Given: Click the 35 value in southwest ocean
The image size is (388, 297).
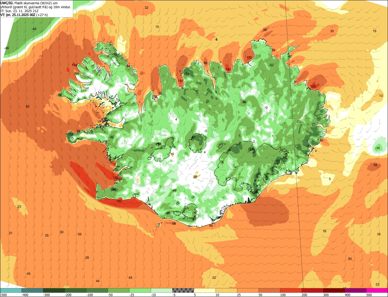Looking at the screenshot, I should (x=47, y=236).
